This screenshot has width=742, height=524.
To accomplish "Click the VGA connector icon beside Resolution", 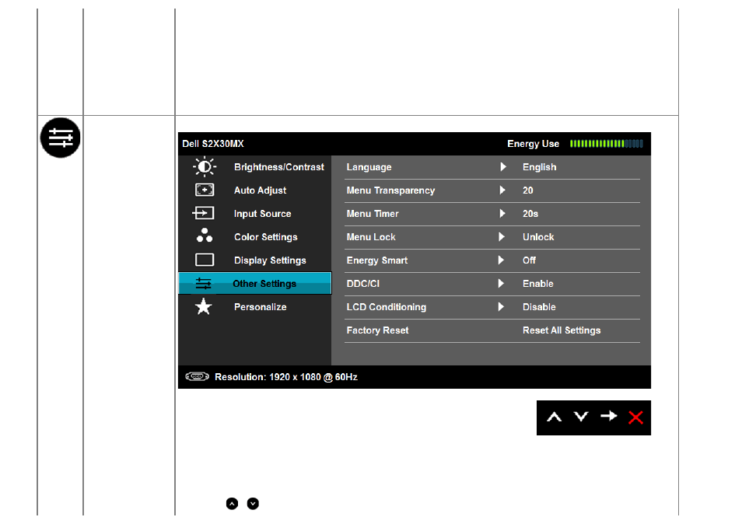I will click(x=197, y=376).
